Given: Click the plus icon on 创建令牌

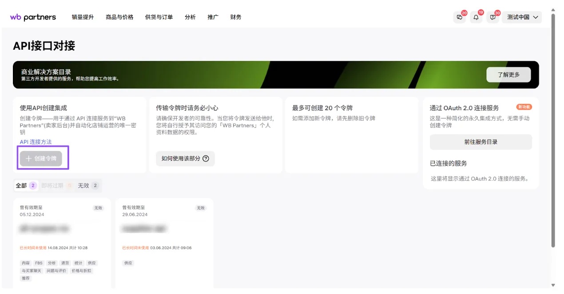Looking at the screenshot, I should [x=29, y=159].
